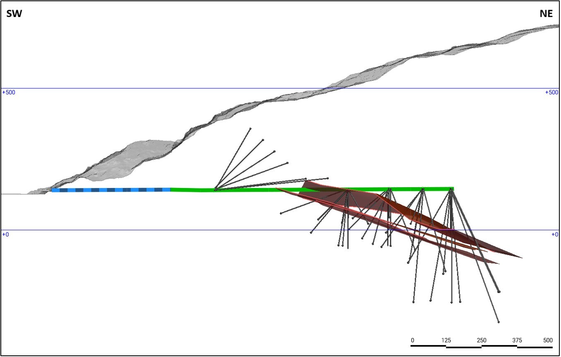Screen dimensions: 561x357
Task: Select the right +500 elevation label
Action: point(551,92)
